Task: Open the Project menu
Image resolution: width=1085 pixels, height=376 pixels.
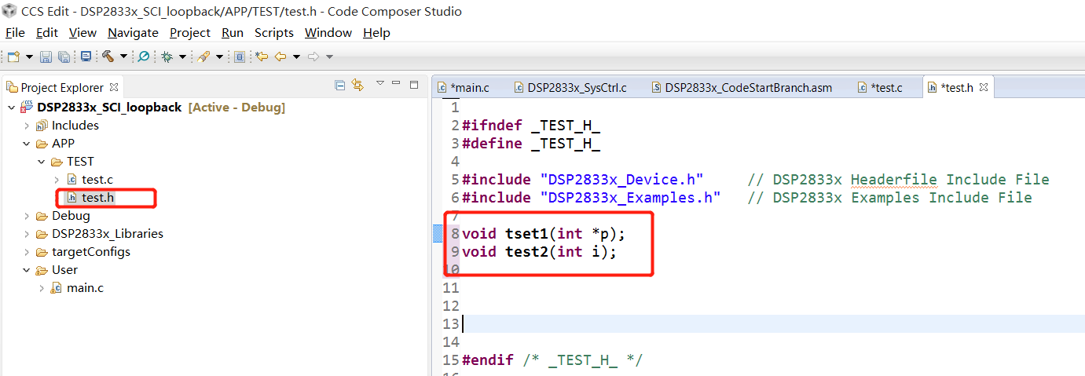Action: (190, 32)
